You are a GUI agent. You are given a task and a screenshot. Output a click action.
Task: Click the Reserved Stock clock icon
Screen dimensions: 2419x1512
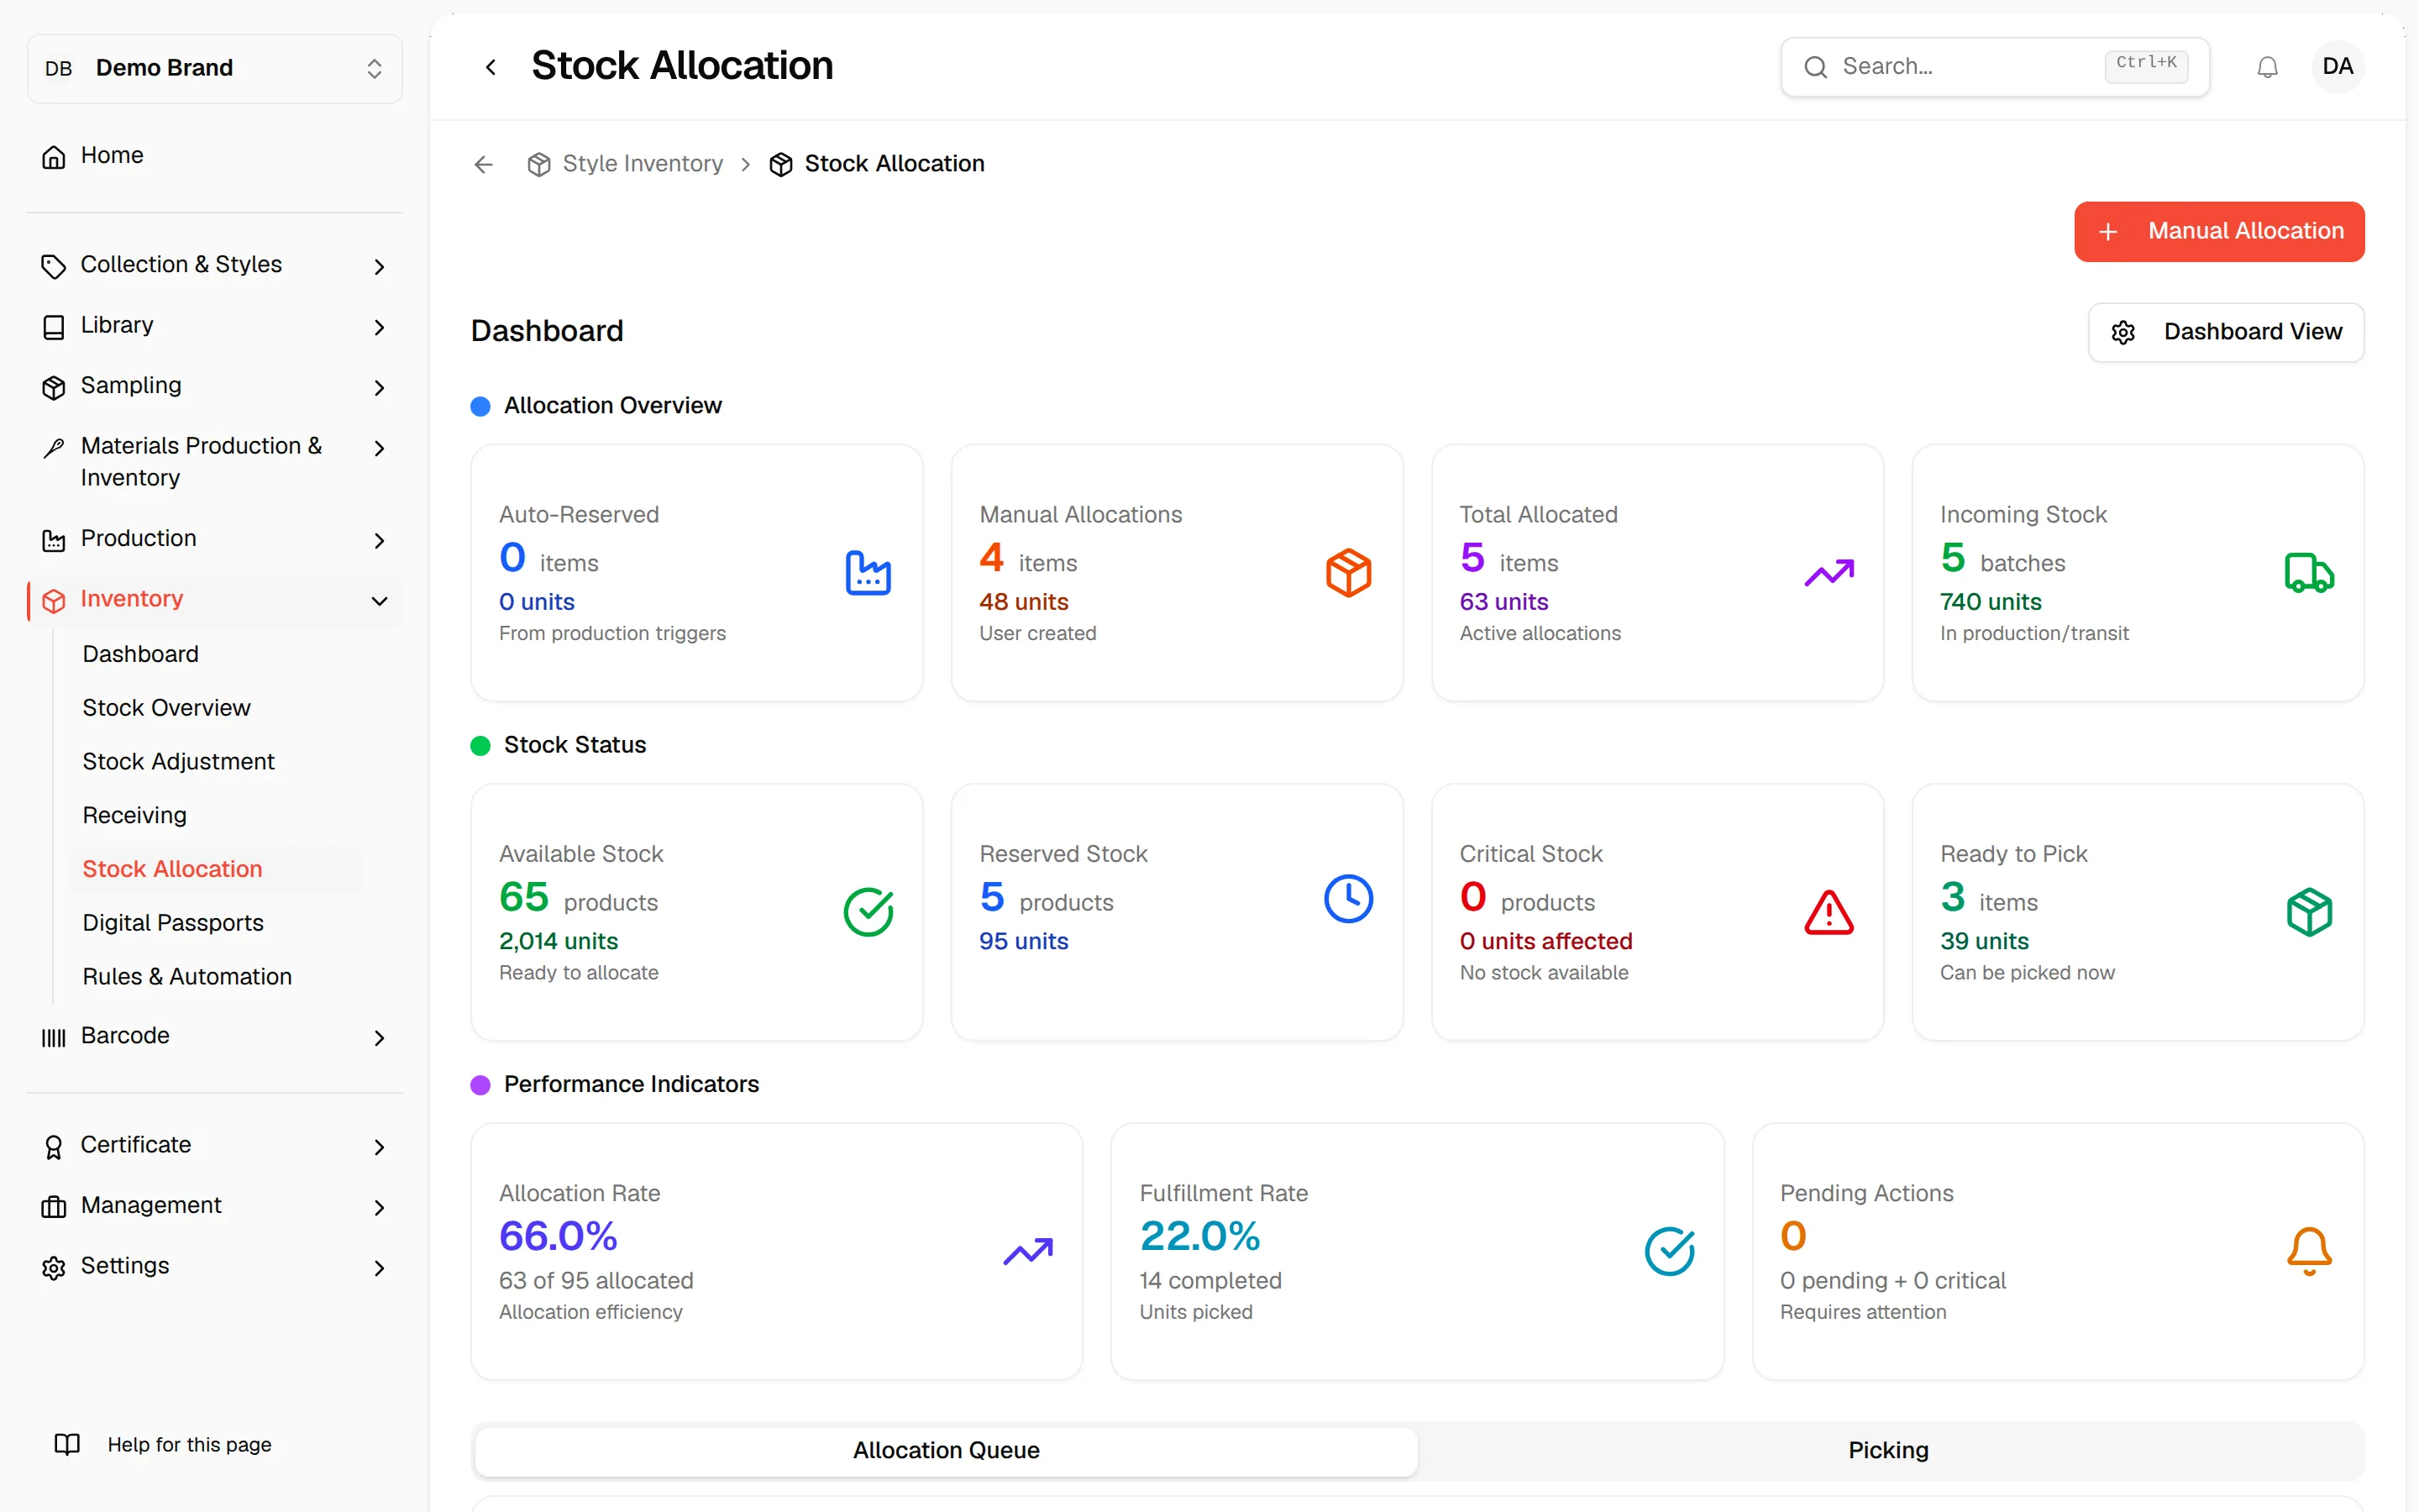(x=1348, y=899)
